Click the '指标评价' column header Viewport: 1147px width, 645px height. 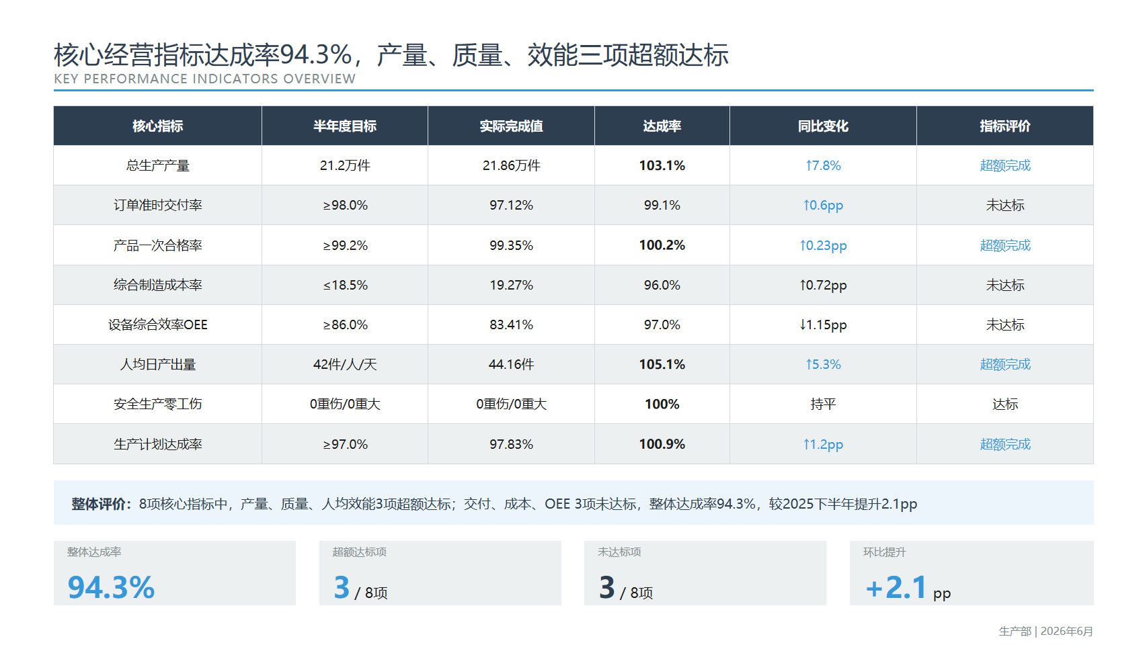coord(1005,126)
